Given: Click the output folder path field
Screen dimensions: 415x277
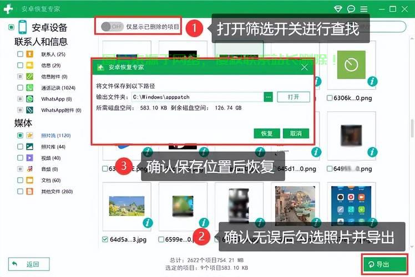Looking at the screenshot, I should [198, 97].
